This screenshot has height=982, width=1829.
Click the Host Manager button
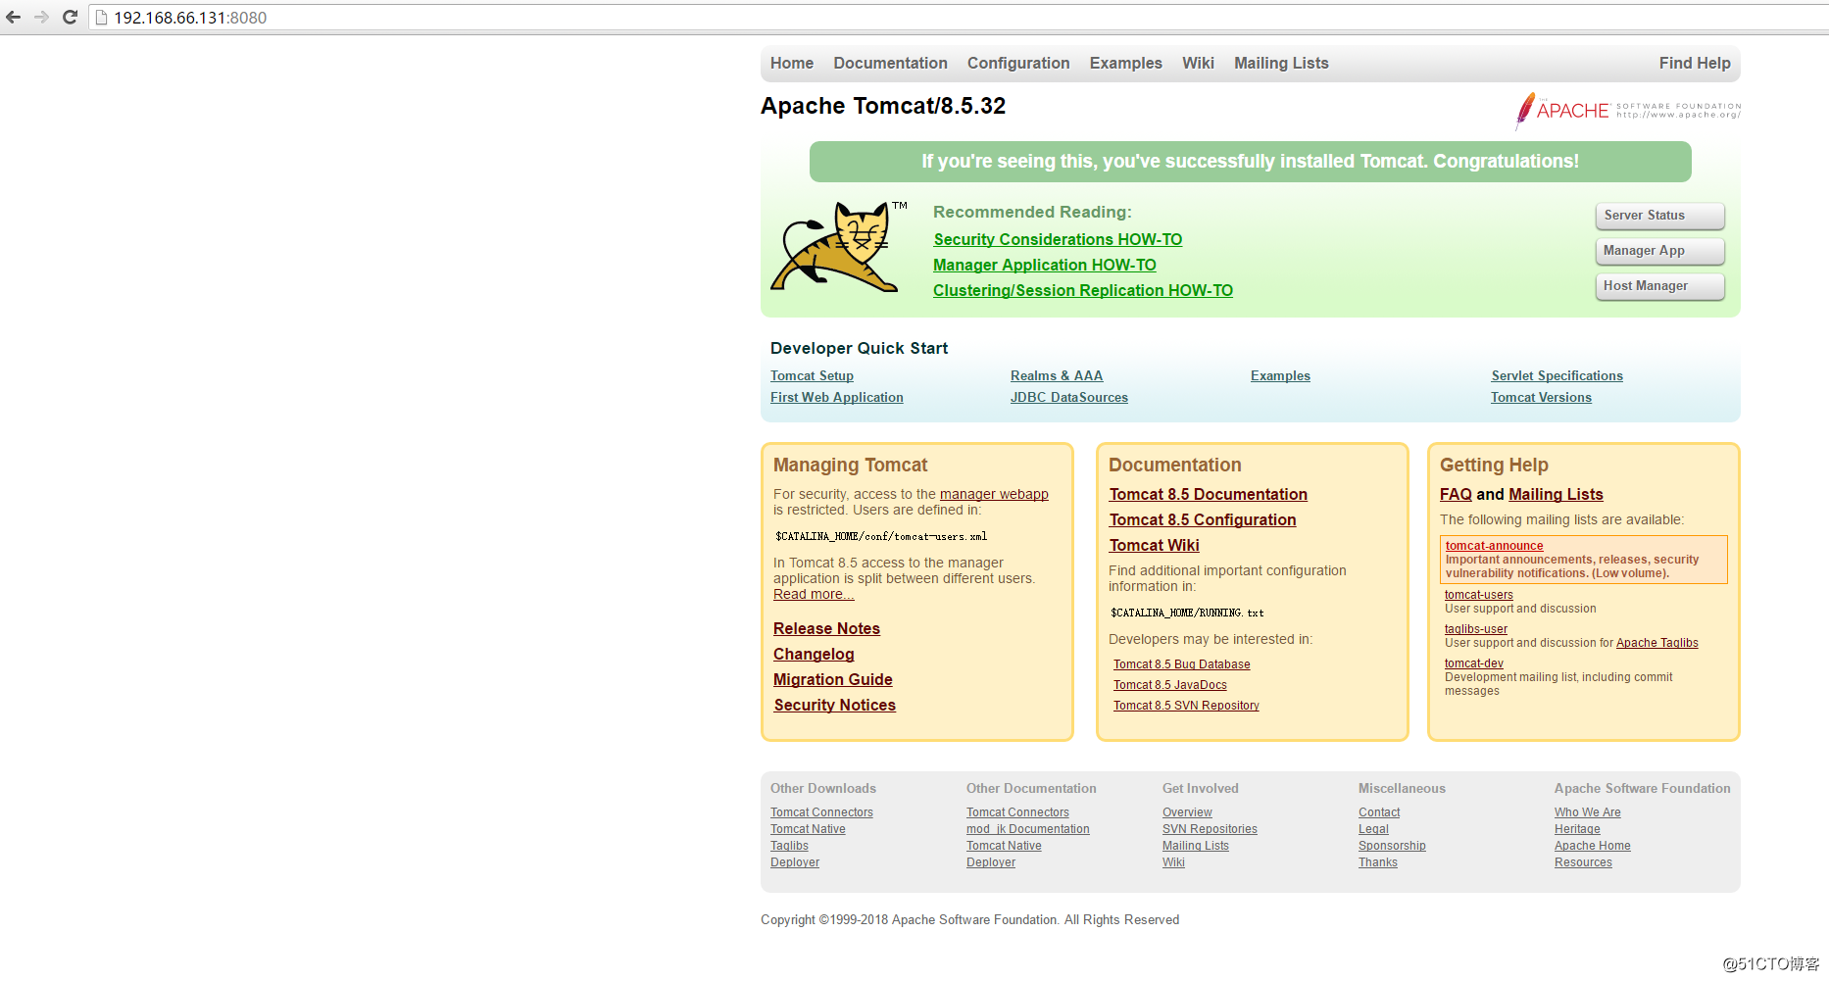(x=1660, y=286)
